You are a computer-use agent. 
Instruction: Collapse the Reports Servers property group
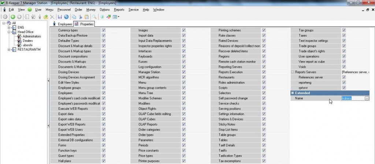point(293,72)
